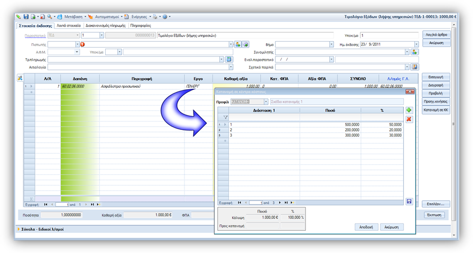The width and height of the screenshot is (473, 253).
Task: Click the person icon beside Συνομιλητής field
Action: click(415, 52)
